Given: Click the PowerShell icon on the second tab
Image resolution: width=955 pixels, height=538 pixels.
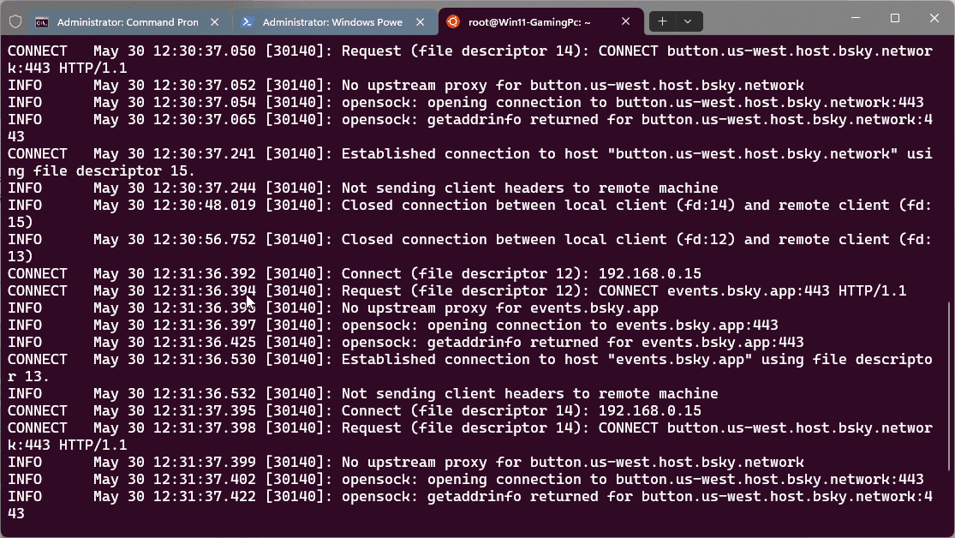Looking at the screenshot, I should [248, 23].
